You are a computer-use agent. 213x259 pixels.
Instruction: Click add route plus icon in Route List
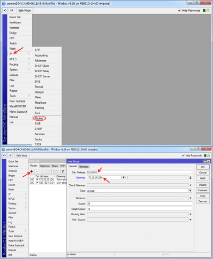pos(31,171)
